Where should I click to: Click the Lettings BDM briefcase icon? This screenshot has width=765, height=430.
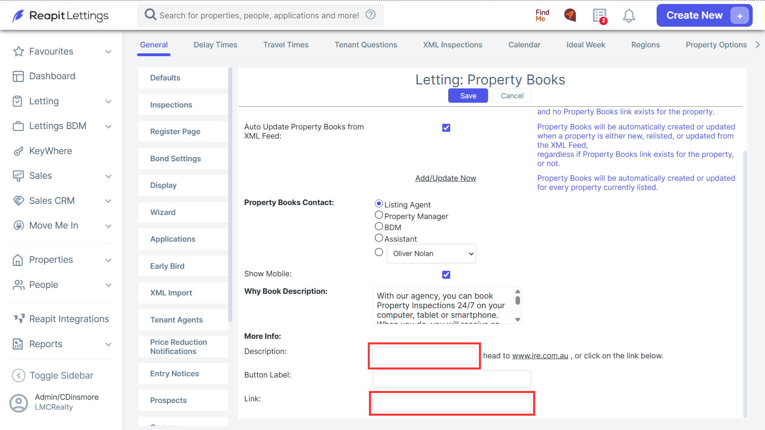click(18, 126)
